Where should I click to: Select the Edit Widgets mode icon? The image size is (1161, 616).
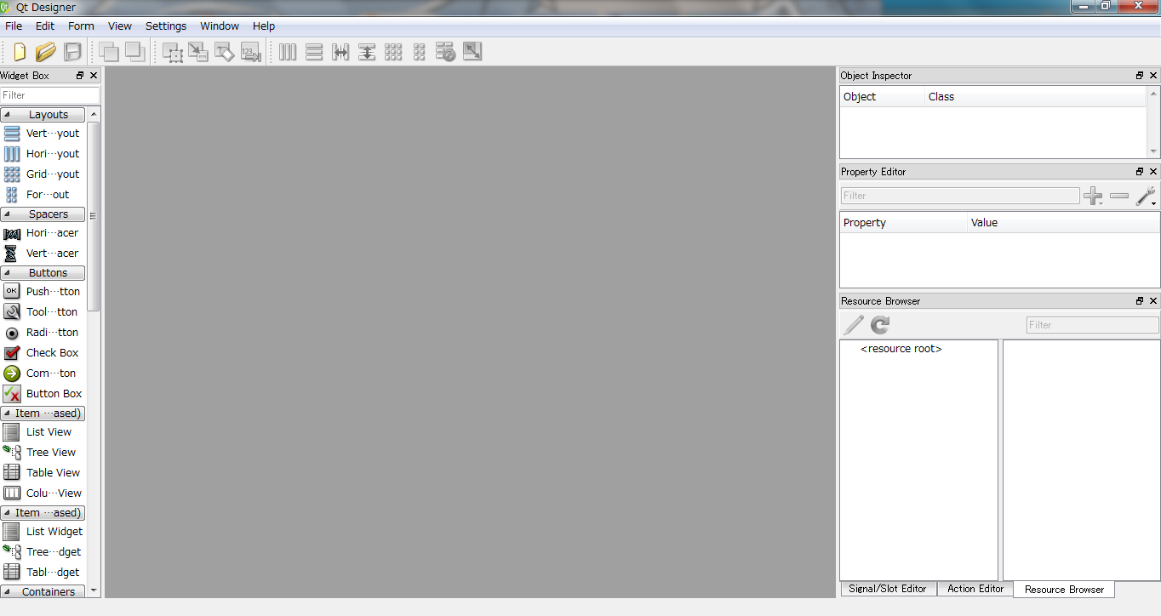pos(173,52)
